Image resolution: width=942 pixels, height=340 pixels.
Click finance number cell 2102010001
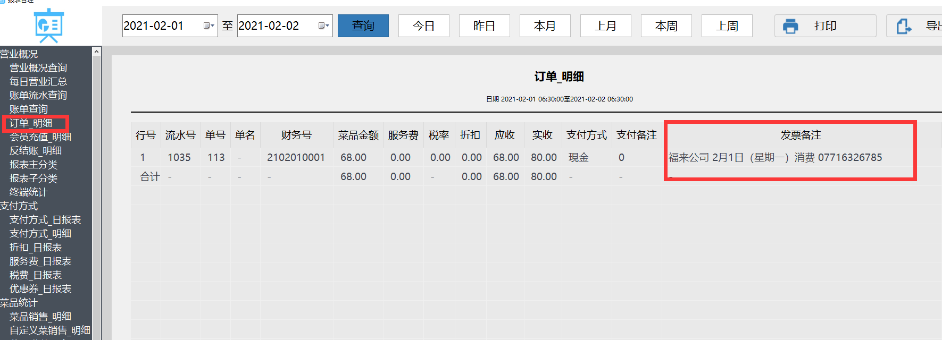tap(296, 157)
